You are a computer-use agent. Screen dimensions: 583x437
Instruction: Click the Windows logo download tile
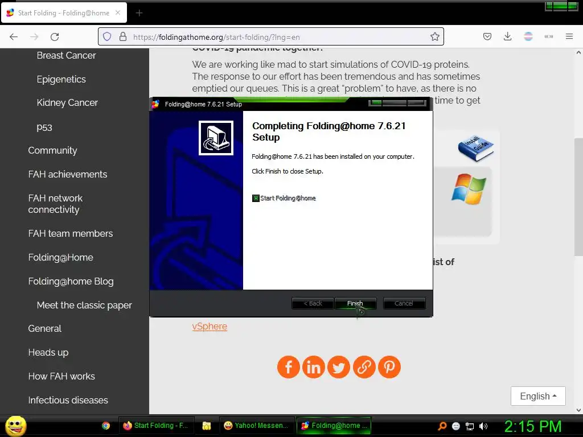[469, 189]
